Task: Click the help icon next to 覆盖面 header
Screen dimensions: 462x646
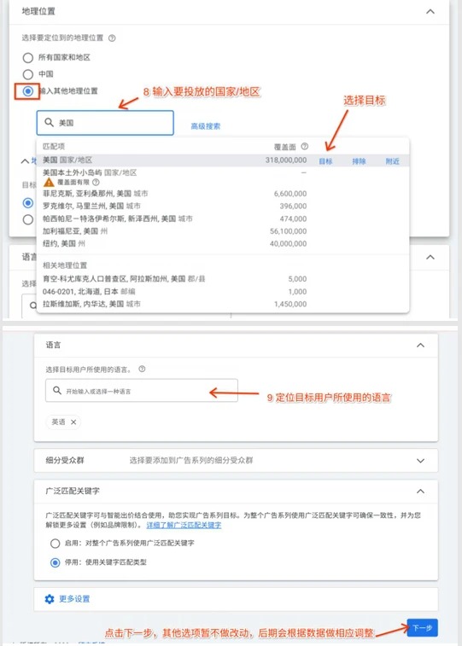Action: (305, 146)
